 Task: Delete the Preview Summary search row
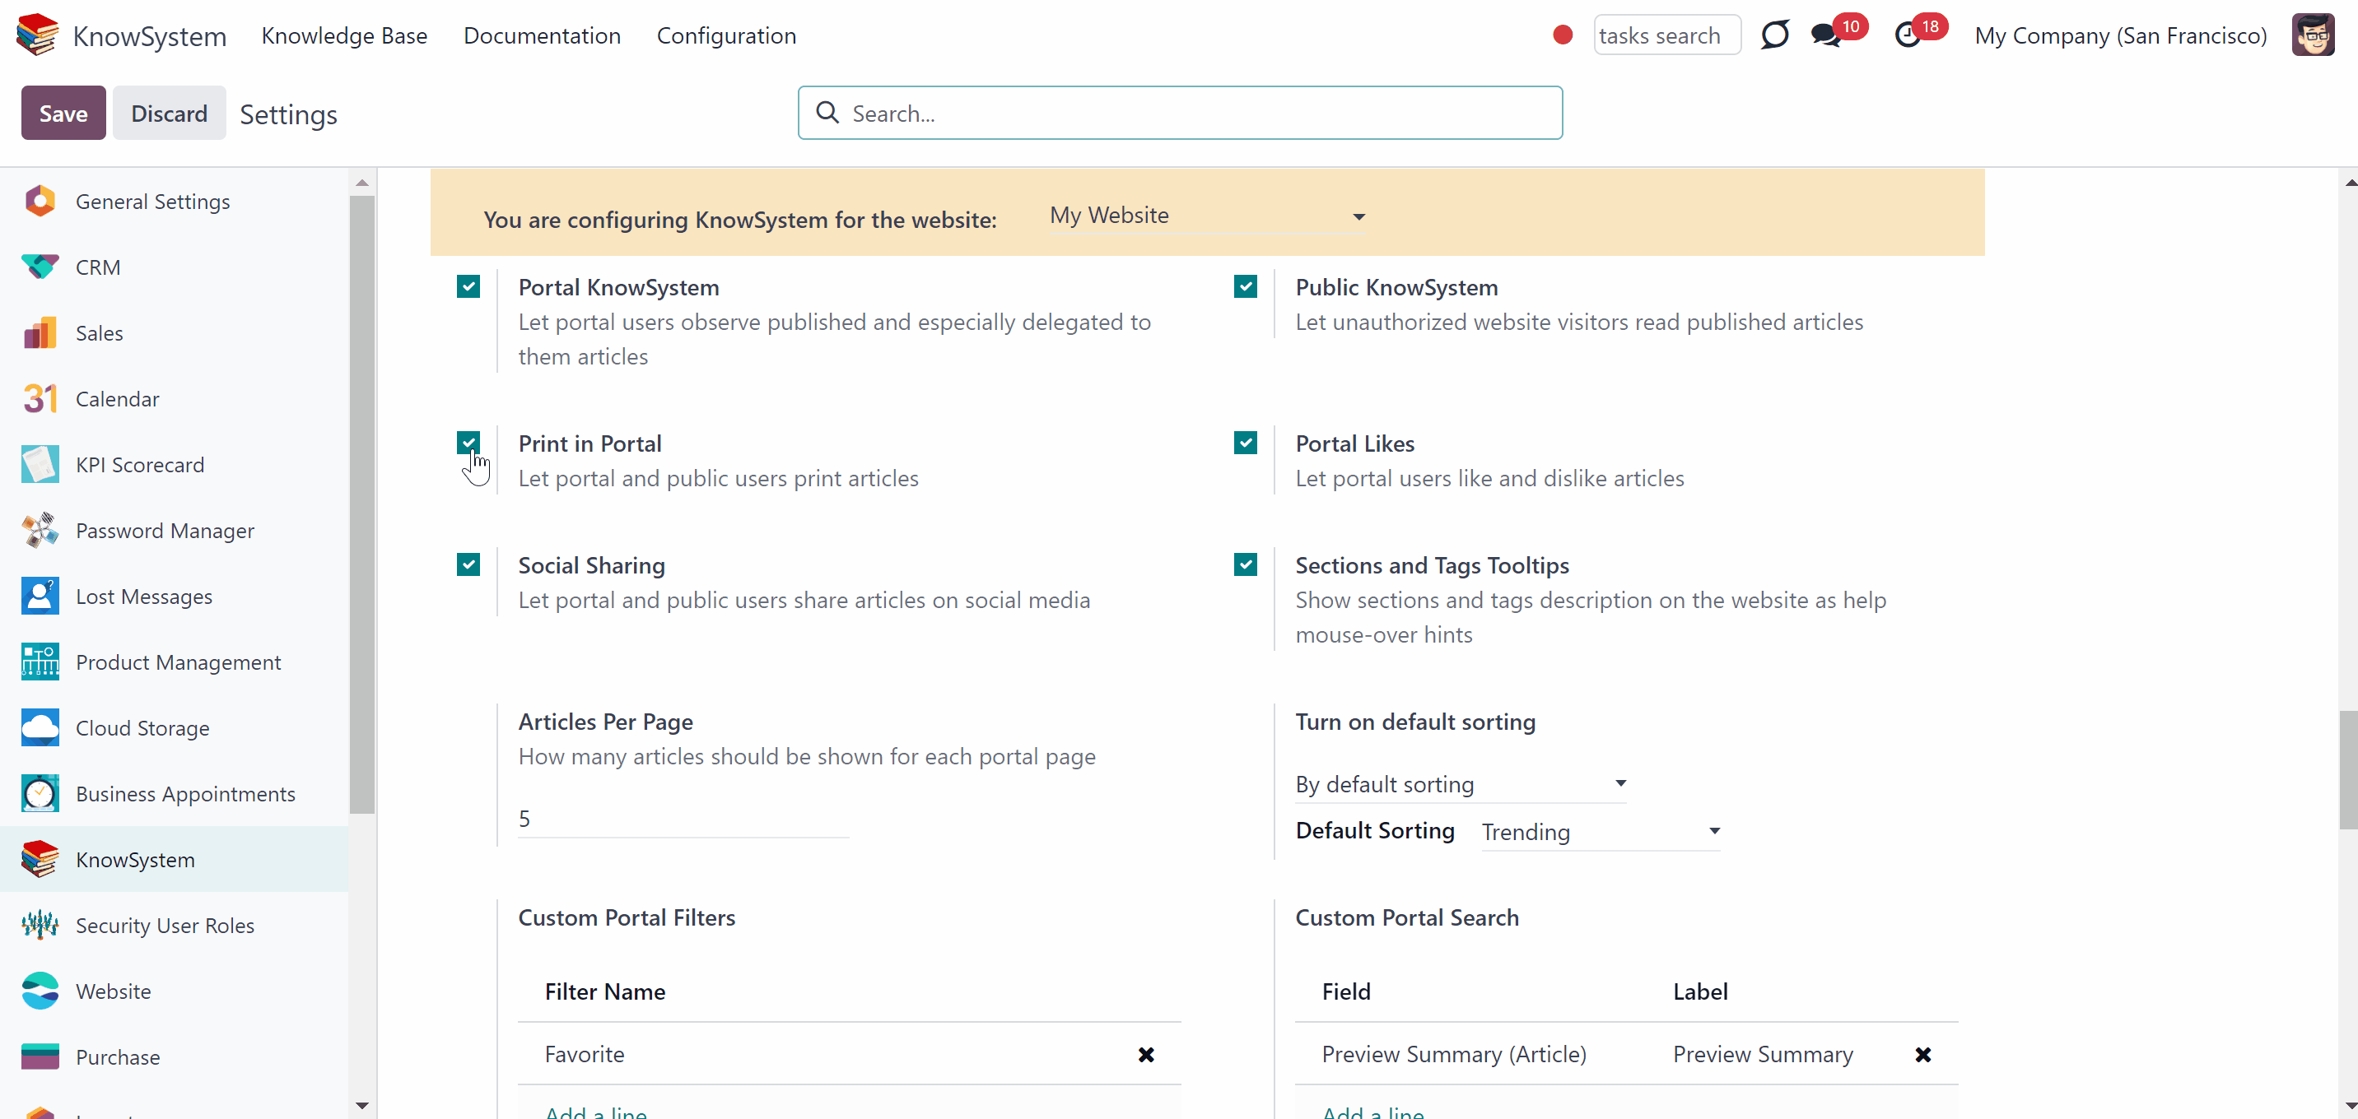coord(1923,1055)
